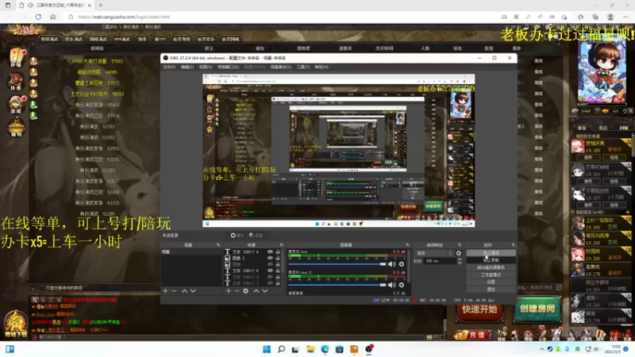Toggle visibility of source 文本 (GDI+) 5
The width and height of the screenshot is (635, 357).
(x=270, y=271)
